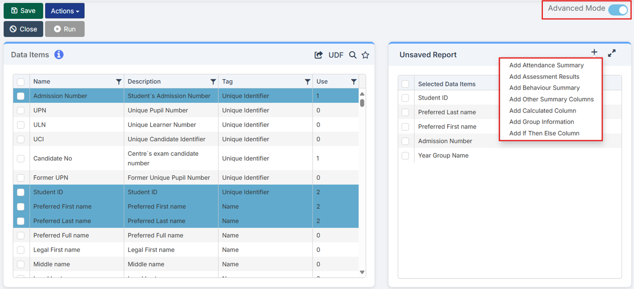Choose Add If Then Else Column
The height and width of the screenshot is (289, 634).
[x=544, y=133]
